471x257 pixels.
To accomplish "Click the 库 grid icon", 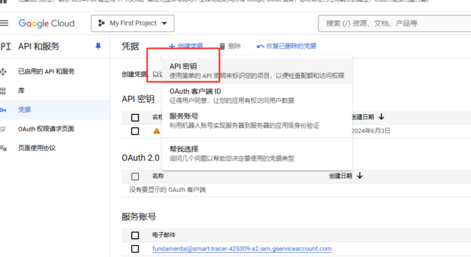I will (x=3, y=91).
